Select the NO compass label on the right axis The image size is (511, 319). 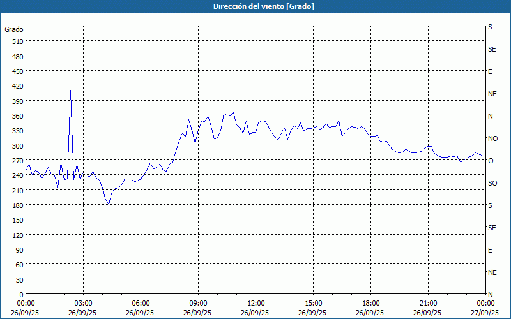[x=492, y=138]
